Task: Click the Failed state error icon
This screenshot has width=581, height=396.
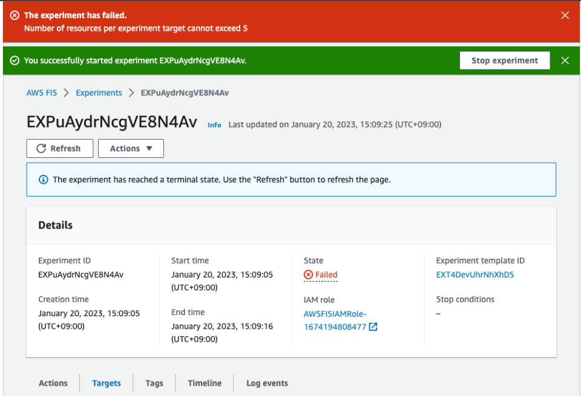Action: pos(307,274)
